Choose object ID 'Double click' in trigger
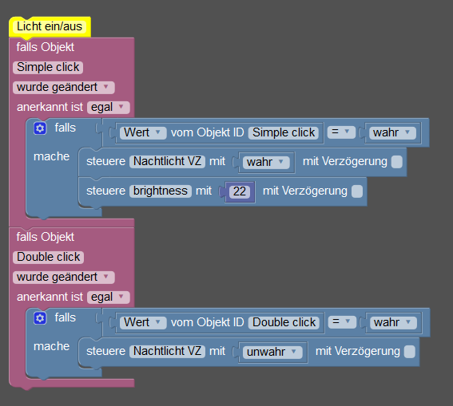 (x=48, y=257)
